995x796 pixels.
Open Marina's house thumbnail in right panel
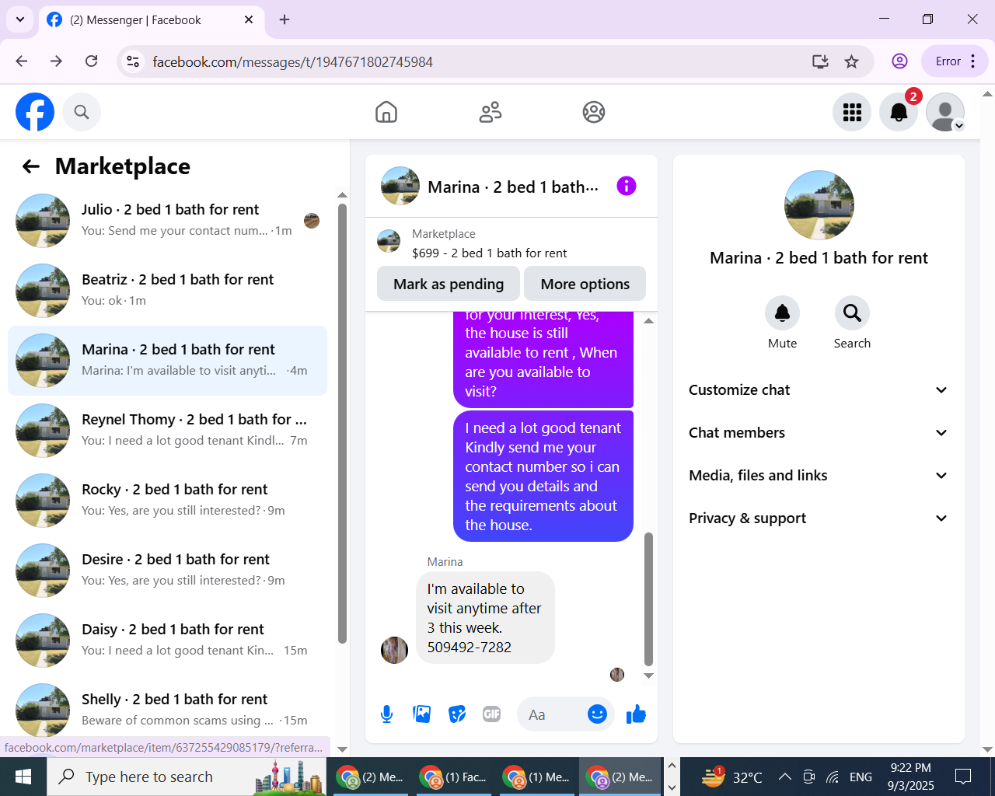pos(819,205)
